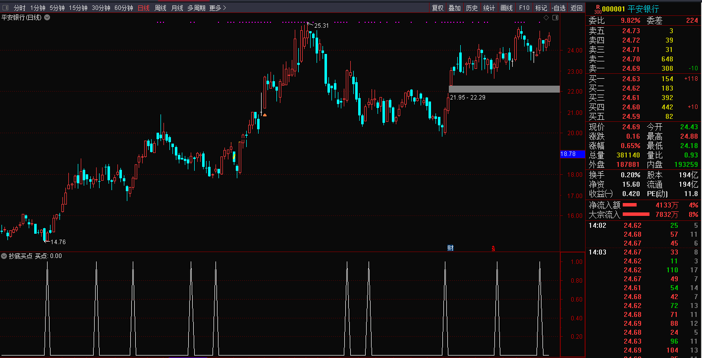Click the 买一 price 24.63

[631, 79]
